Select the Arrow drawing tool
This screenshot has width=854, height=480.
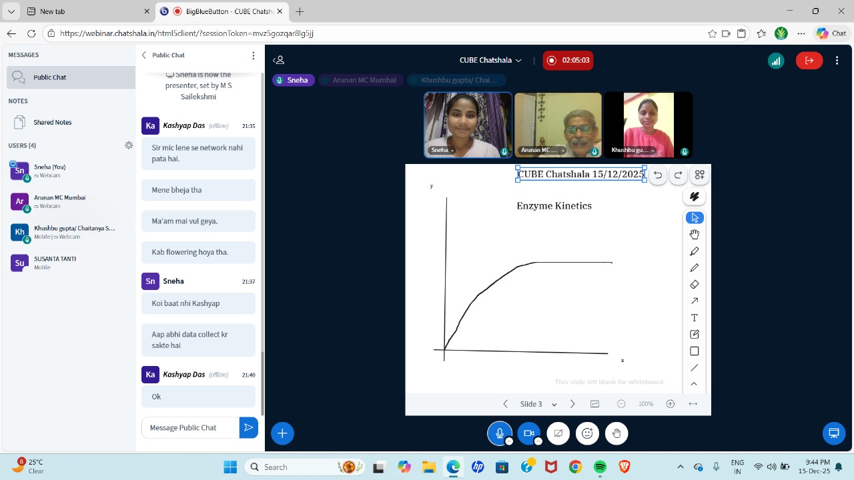[x=694, y=301]
